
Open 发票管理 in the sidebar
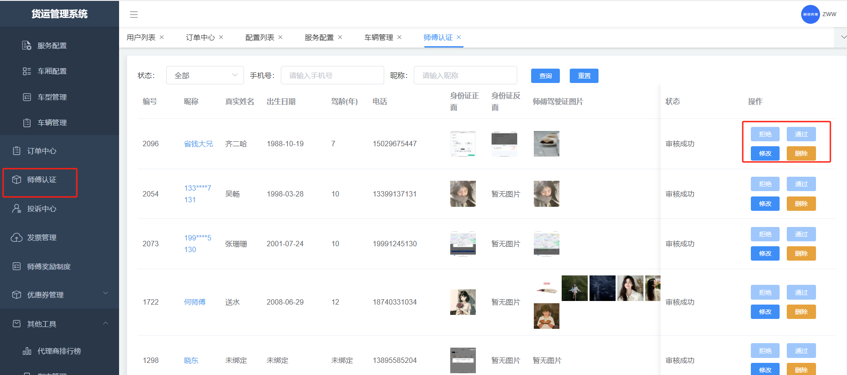(x=41, y=238)
